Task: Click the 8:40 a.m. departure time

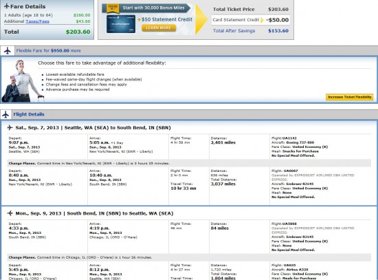Action: (x=19, y=175)
